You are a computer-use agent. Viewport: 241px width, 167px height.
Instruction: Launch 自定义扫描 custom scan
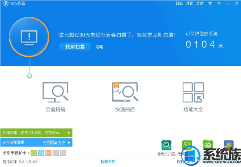[x=167, y=145]
